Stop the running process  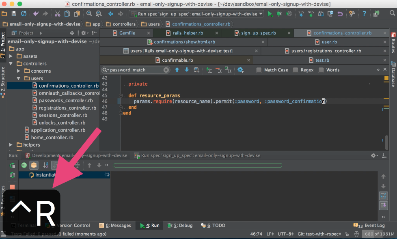tap(12, 187)
